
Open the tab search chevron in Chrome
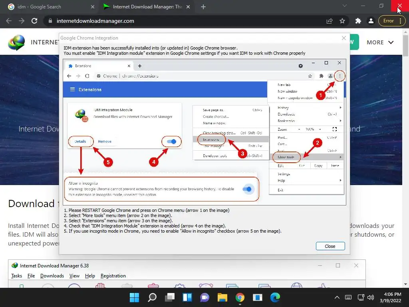[x=345, y=6]
